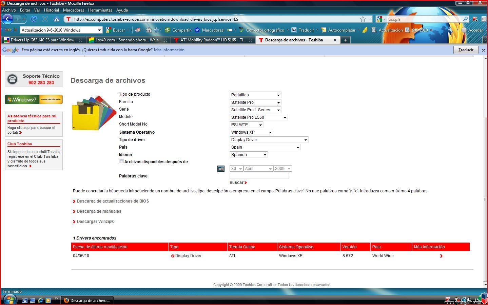The image size is (488, 305).
Task: Open the day dropdown showing 30
Action: tap(236, 169)
